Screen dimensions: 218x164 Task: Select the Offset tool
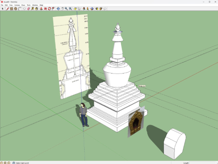(54, 9)
